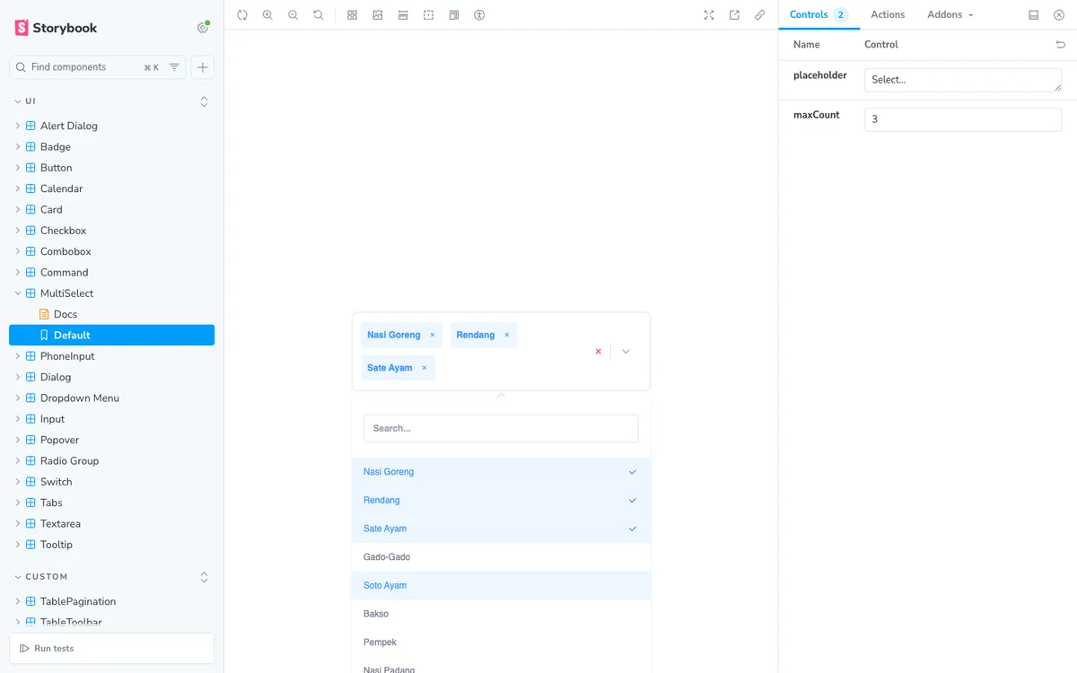Open the Addons tab dropdown

950,15
